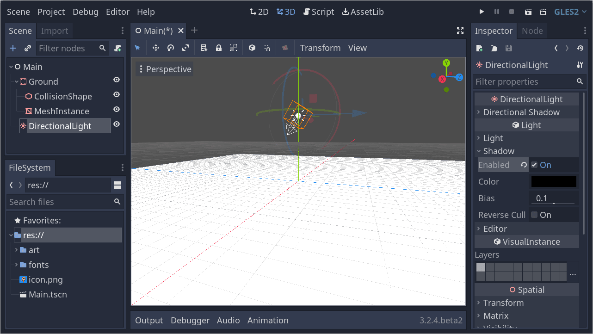Open the Output bottom panel
Screen dimensions: 593x334
click(149, 321)
